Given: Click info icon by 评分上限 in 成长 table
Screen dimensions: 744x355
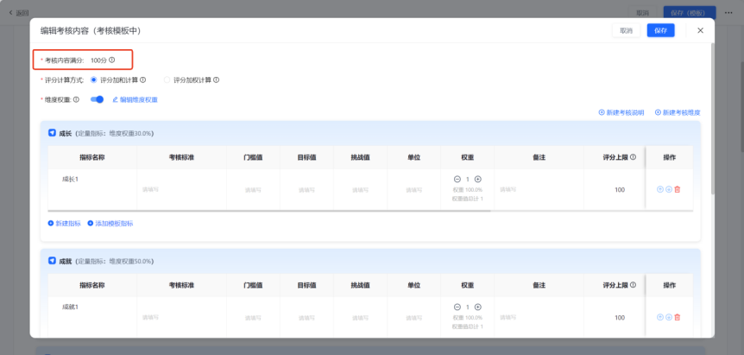Looking at the screenshot, I should click(633, 157).
